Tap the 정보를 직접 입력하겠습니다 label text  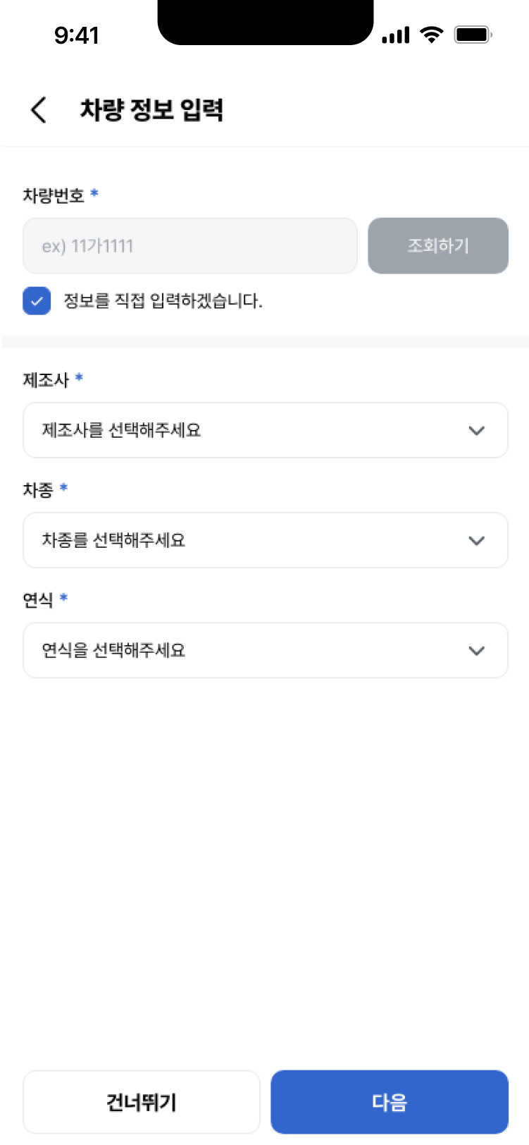tap(163, 302)
